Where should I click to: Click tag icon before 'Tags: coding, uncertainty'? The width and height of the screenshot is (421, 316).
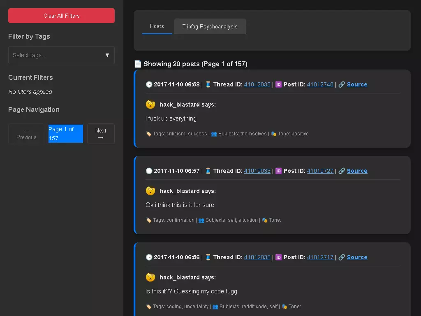pos(148,306)
